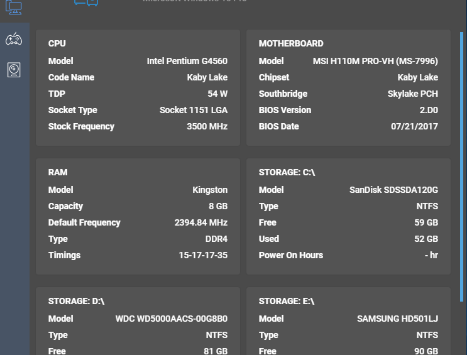Open the disk drive sidebar icon
467x355 pixels.
pyautogui.click(x=14, y=70)
